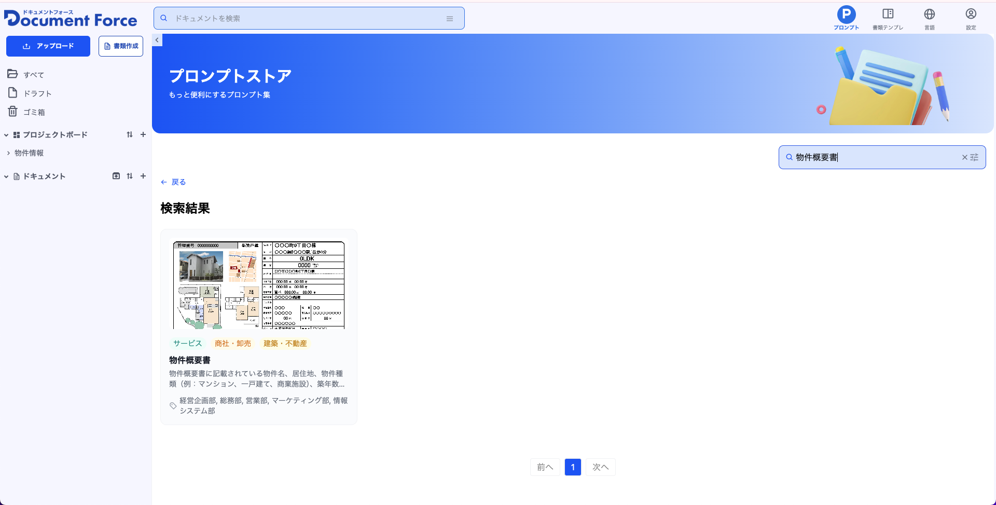This screenshot has height=505, width=996.
Task: Click the アップロード button
Action: [x=48, y=46]
